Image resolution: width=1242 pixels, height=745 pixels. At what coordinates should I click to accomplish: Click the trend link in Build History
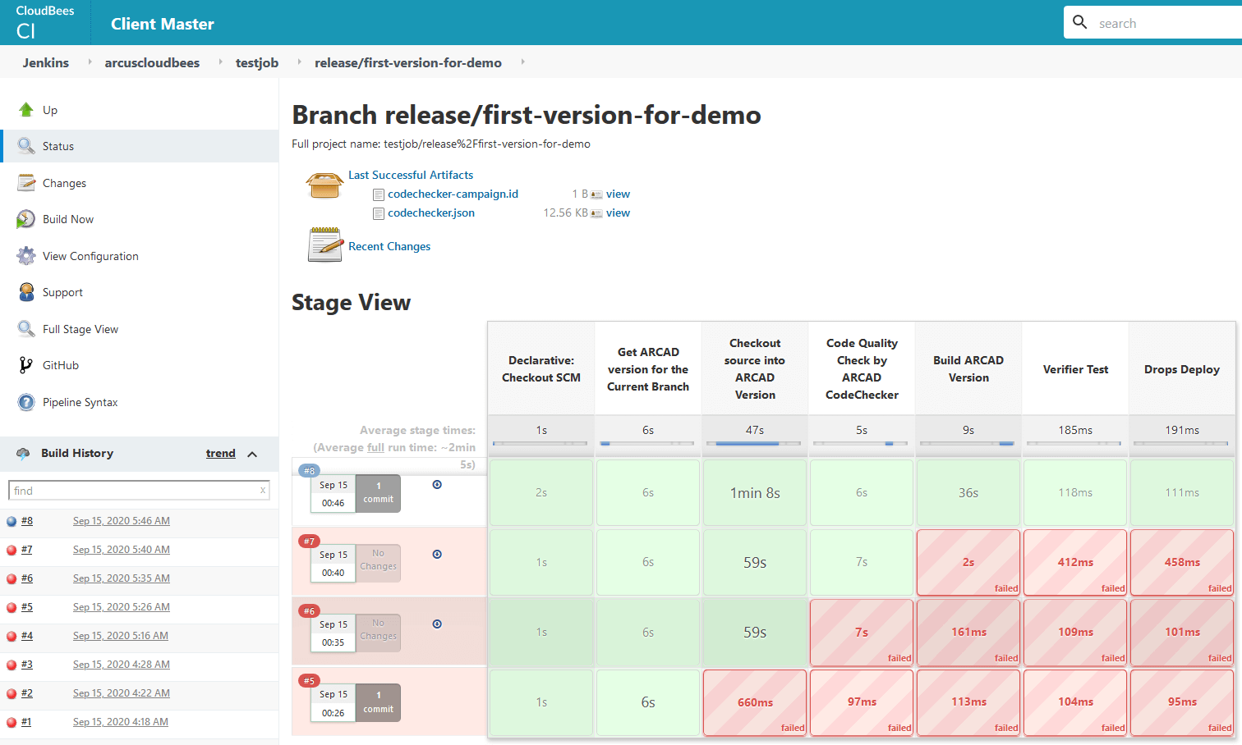point(220,452)
